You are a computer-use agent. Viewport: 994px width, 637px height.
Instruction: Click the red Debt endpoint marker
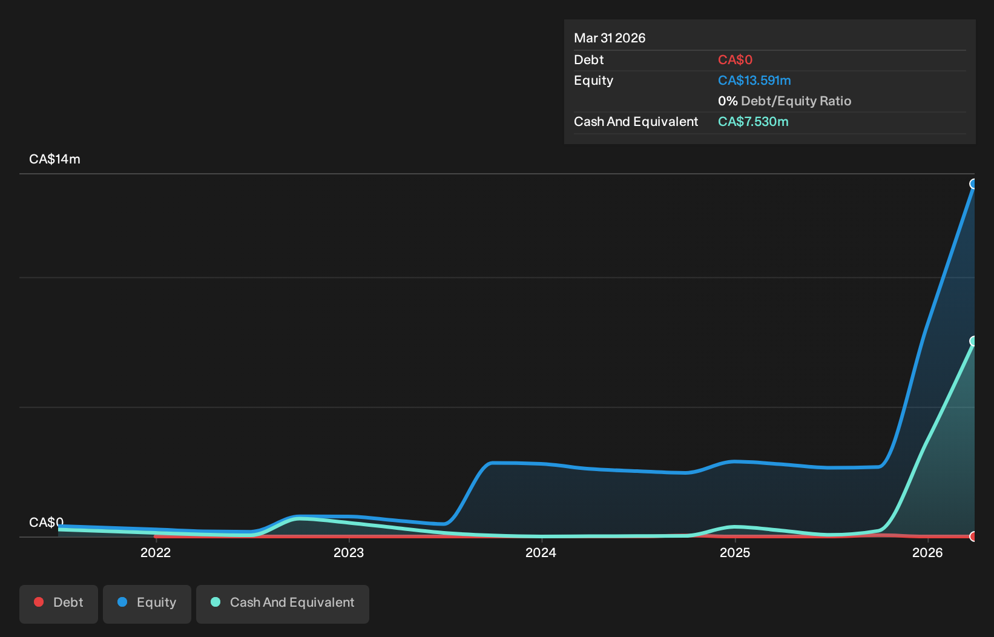click(973, 536)
